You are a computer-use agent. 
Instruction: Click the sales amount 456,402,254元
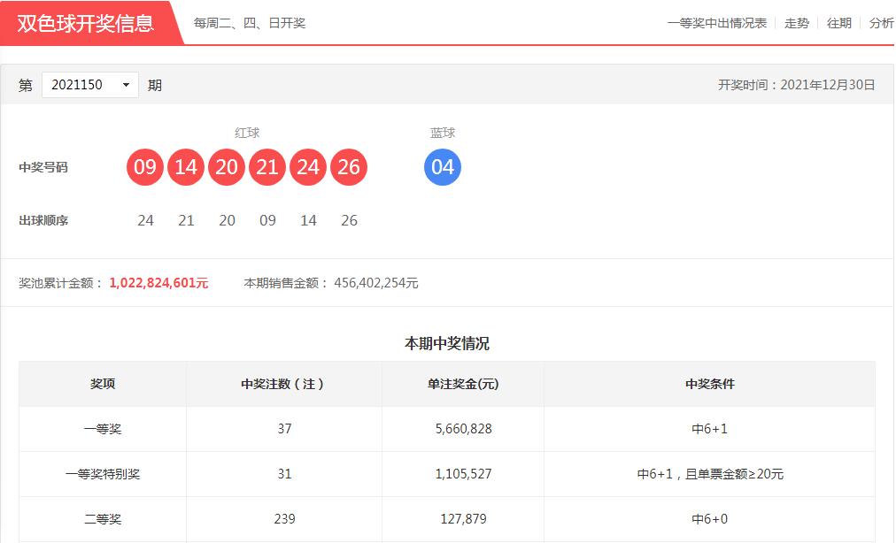376,283
